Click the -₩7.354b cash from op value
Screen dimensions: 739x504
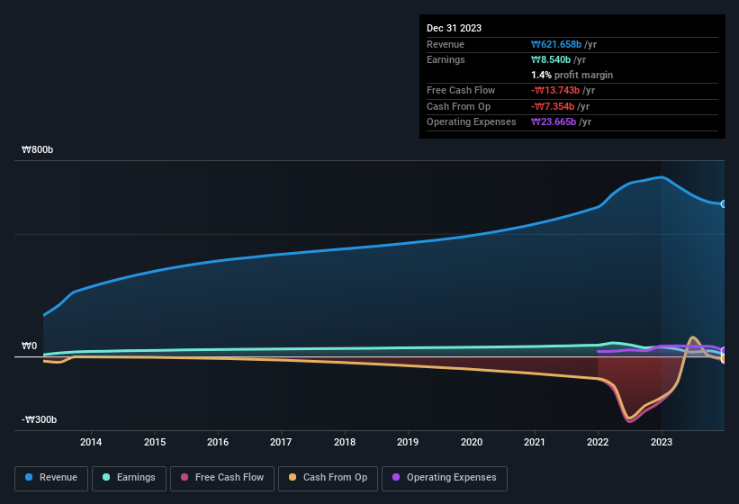pyautogui.click(x=553, y=106)
